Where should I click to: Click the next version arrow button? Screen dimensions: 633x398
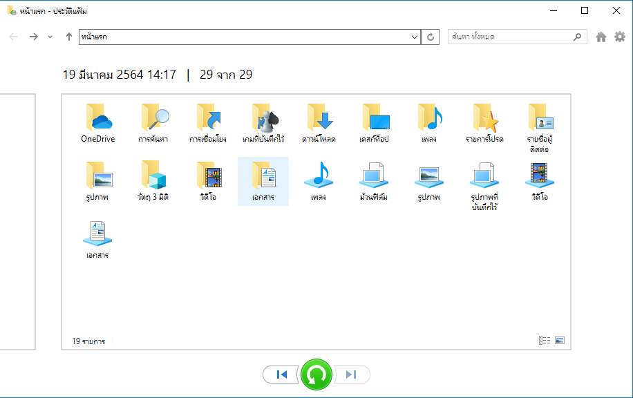coord(351,375)
